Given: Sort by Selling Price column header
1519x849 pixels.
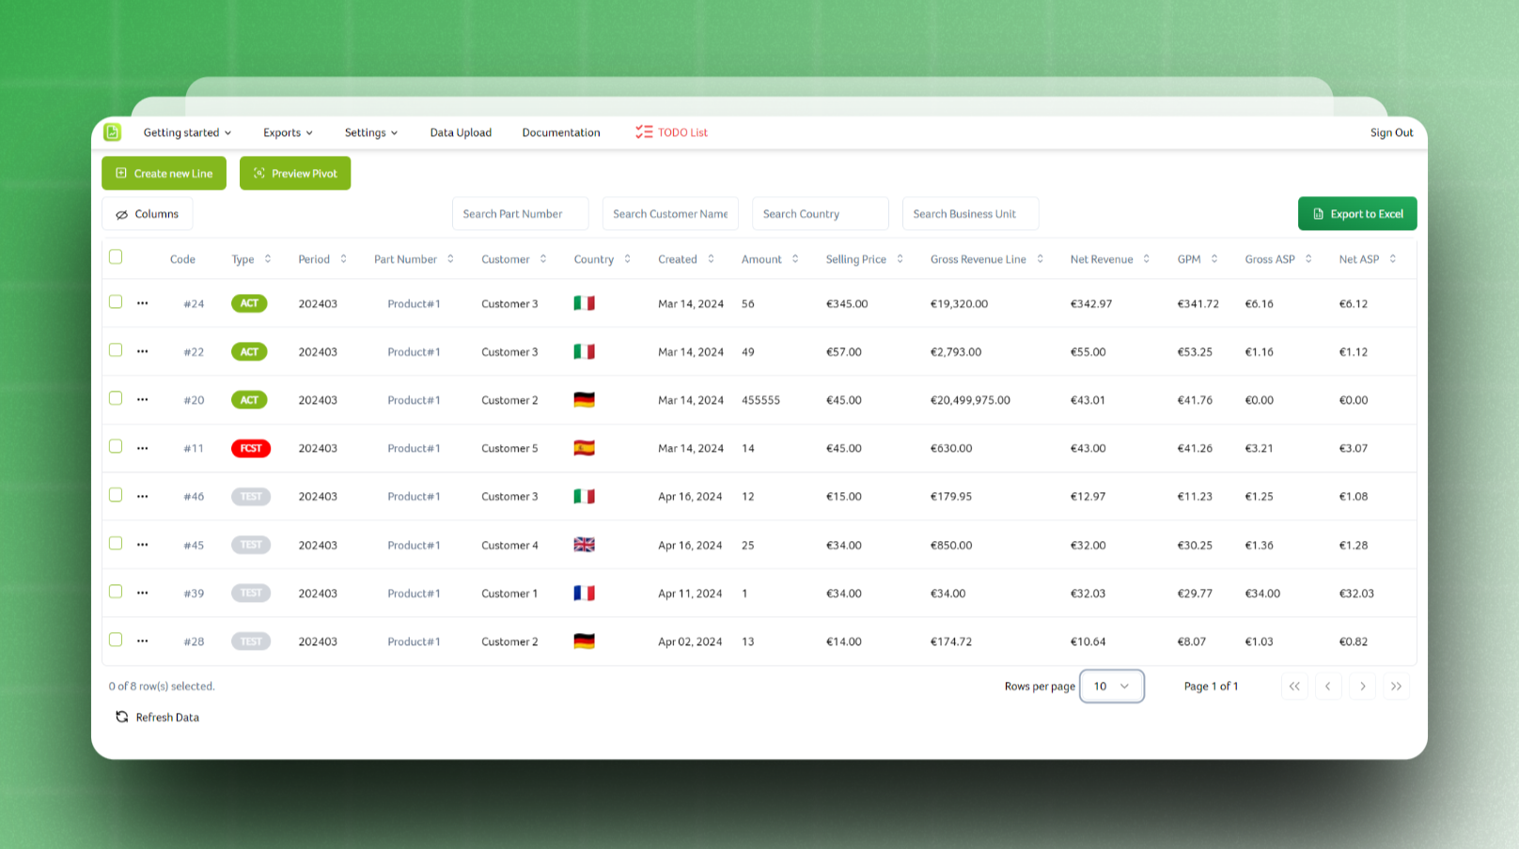Looking at the screenshot, I should 865,259.
